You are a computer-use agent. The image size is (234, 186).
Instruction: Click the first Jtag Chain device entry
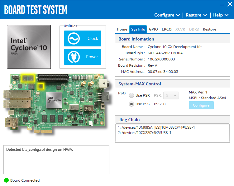pos(156,127)
